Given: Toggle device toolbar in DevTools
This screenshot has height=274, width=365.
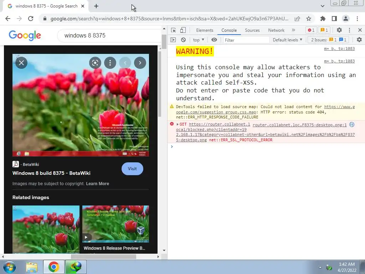Looking at the screenshot, I should pos(183,30).
